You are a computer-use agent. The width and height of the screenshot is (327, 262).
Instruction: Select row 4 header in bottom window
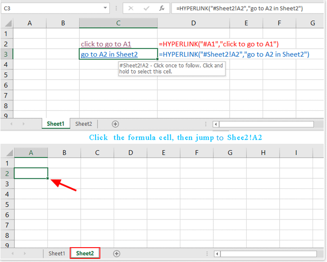tap(7, 194)
